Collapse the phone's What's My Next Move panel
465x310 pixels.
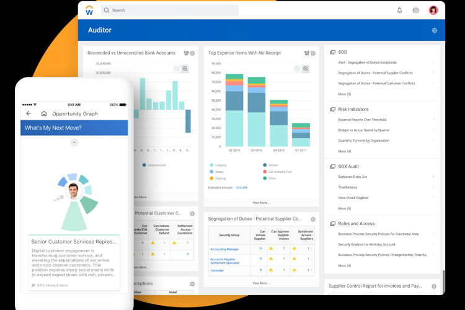coord(74,143)
